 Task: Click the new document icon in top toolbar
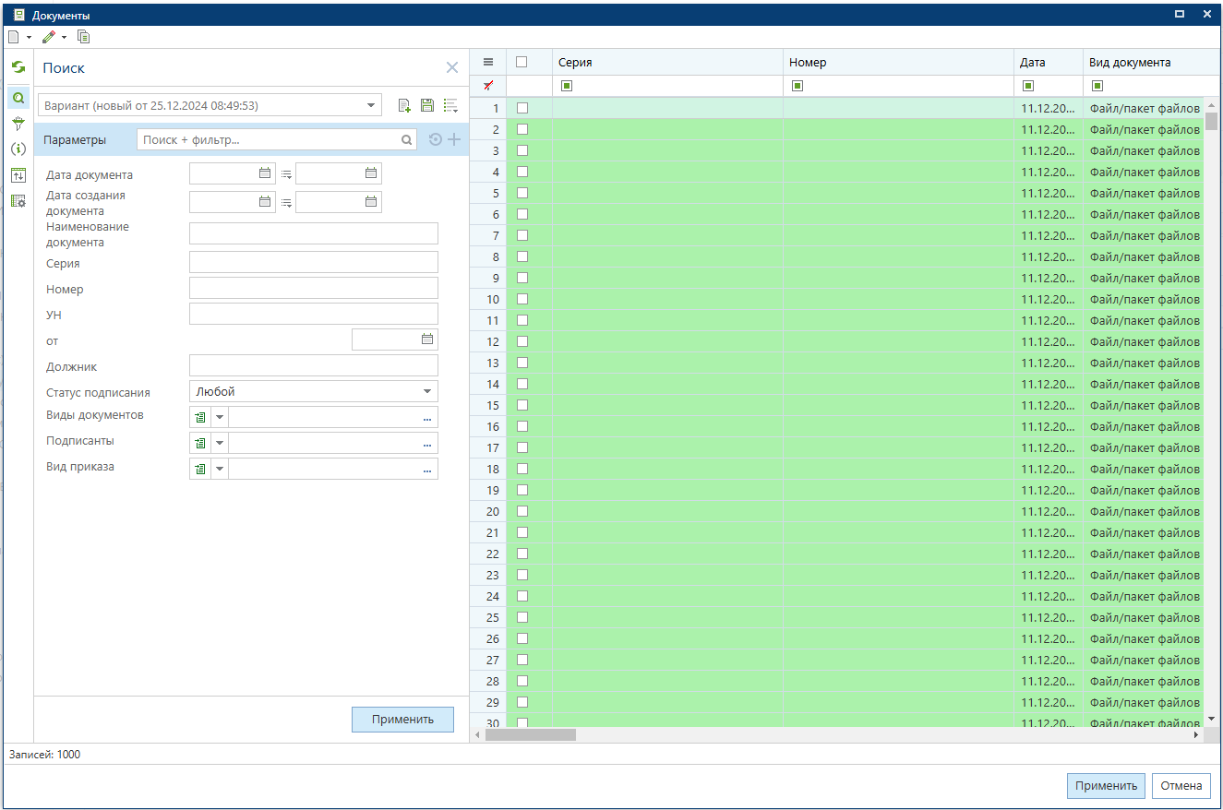tap(13, 37)
